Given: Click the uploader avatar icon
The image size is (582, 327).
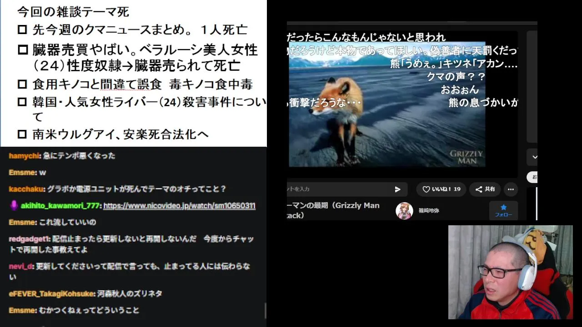Looking at the screenshot, I should tap(404, 211).
